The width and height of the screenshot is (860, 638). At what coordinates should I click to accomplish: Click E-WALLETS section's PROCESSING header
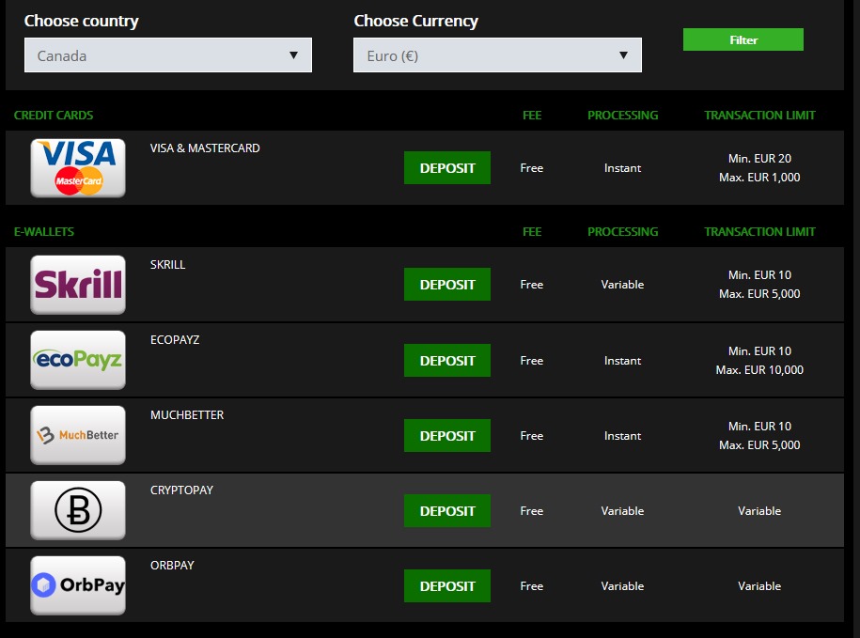tap(622, 232)
